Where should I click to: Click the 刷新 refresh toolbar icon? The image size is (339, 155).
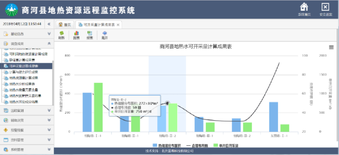62,33
